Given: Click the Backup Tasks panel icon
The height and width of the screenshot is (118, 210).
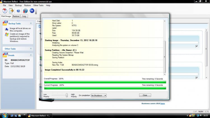Looking at the screenshot, I should [5, 23].
